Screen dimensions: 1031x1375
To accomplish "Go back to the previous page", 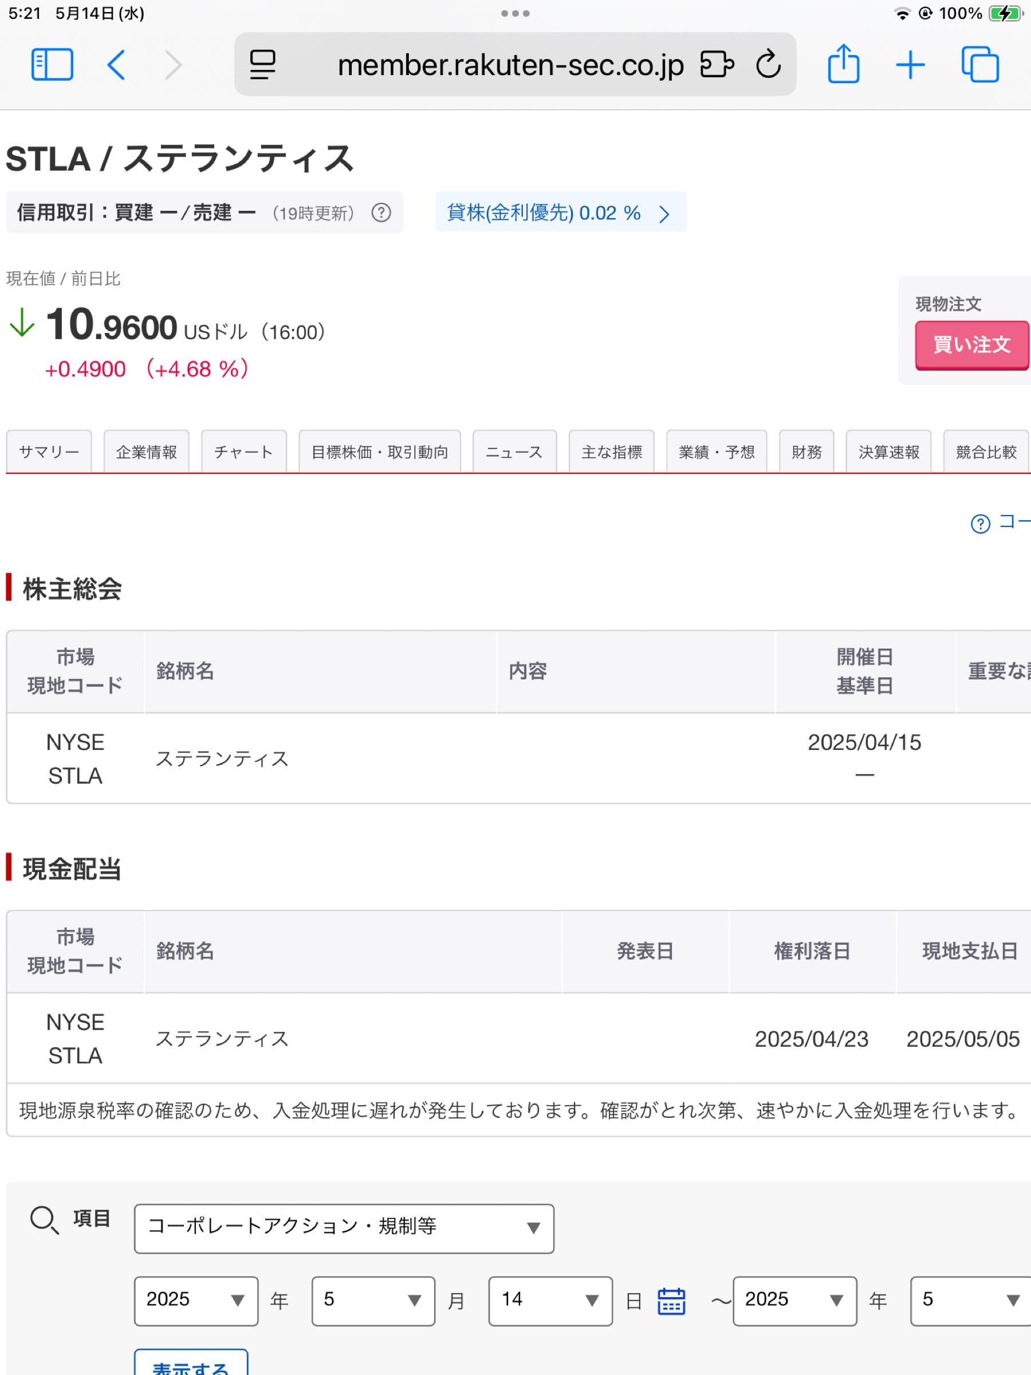I will click(116, 65).
